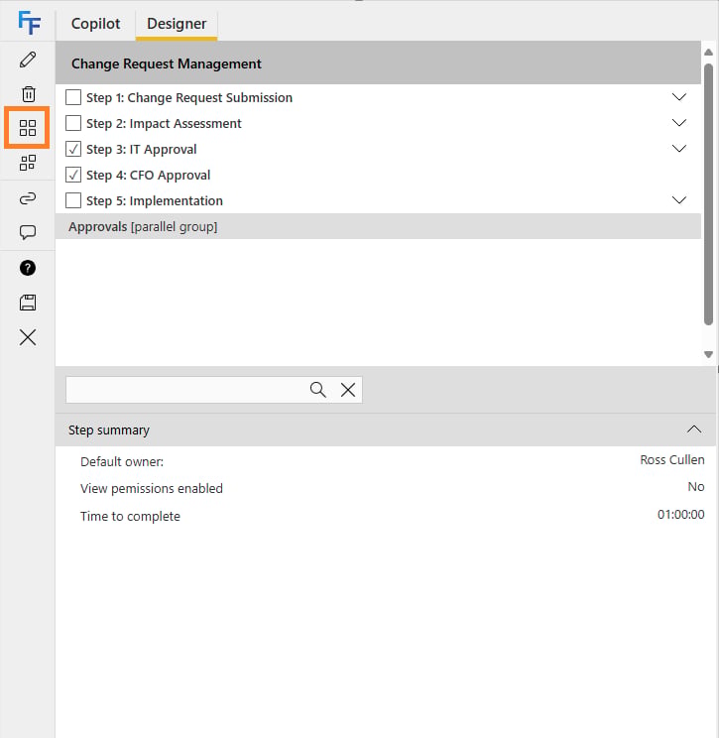
Task: Click the link chain icon
Action: [28, 198]
